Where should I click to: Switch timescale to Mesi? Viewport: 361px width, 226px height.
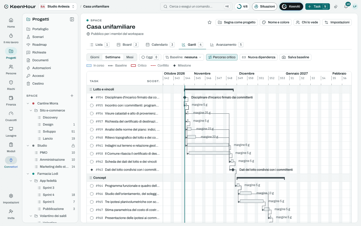[130, 57]
